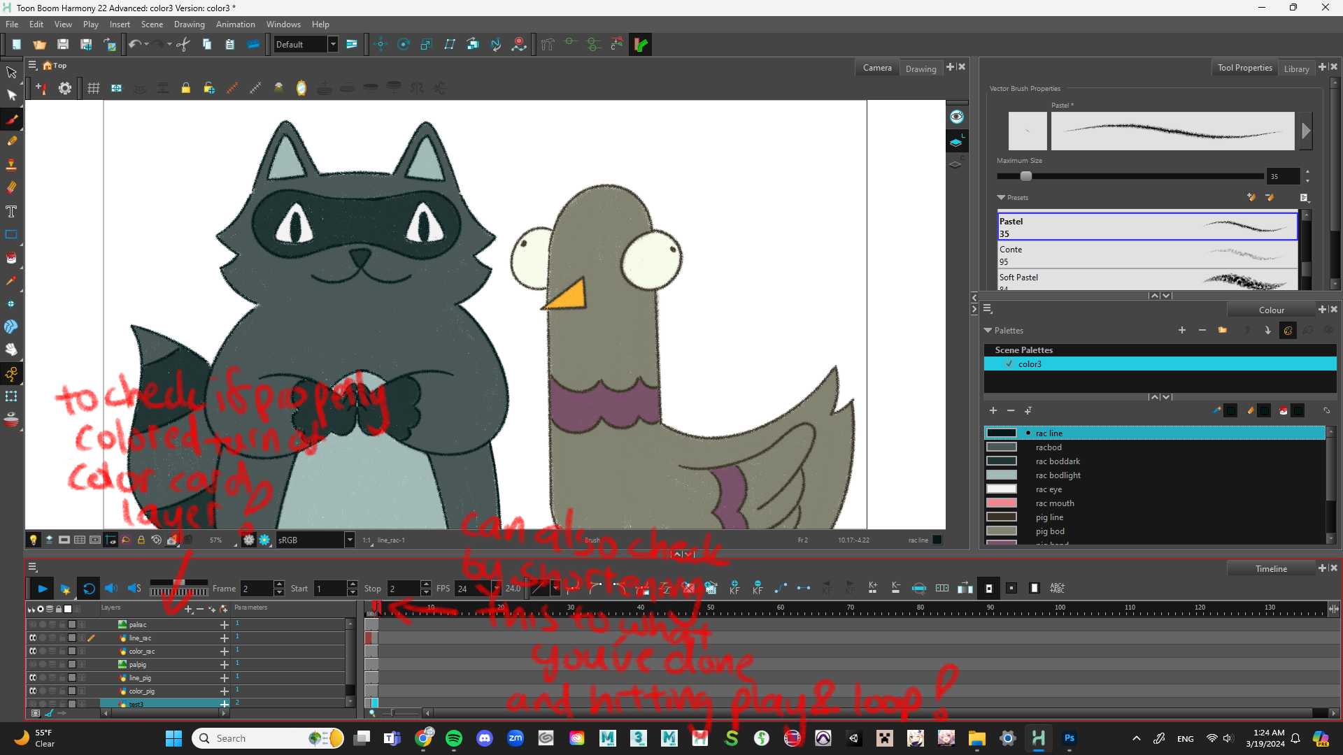Switch to the Library tab
The height and width of the screenshot is (755, 1343).
pos(1296,69)
